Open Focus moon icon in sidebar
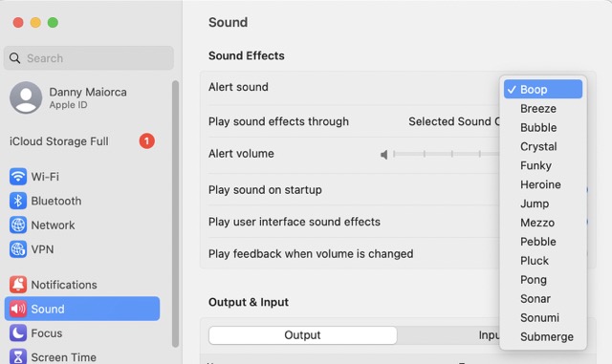 18,333
